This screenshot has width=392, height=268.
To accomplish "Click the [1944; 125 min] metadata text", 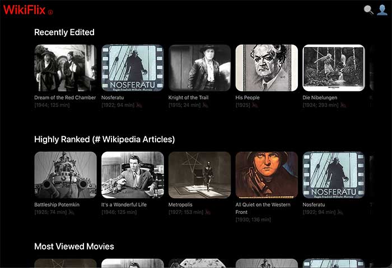I will [52, 105].
